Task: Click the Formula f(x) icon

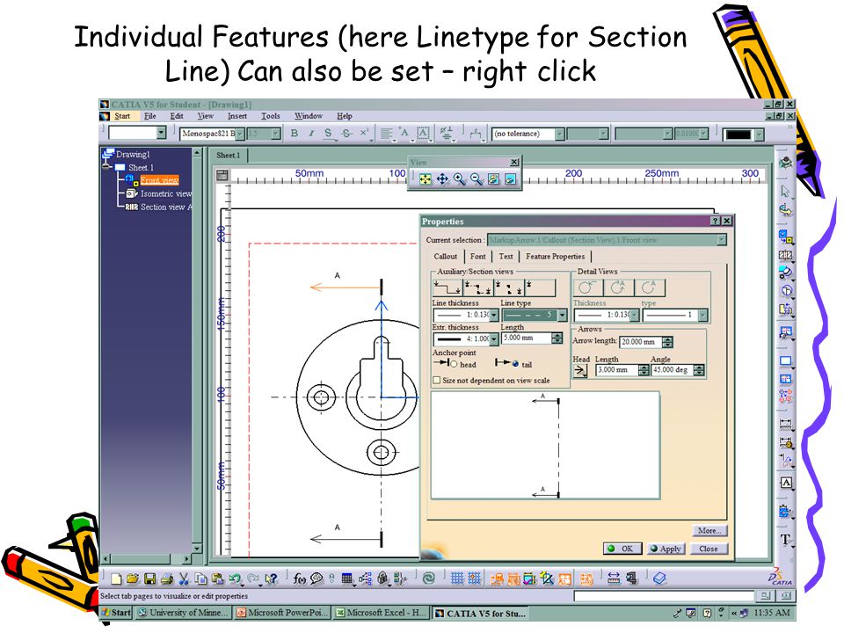Action: pyautogui.click(x=299, y=579)
